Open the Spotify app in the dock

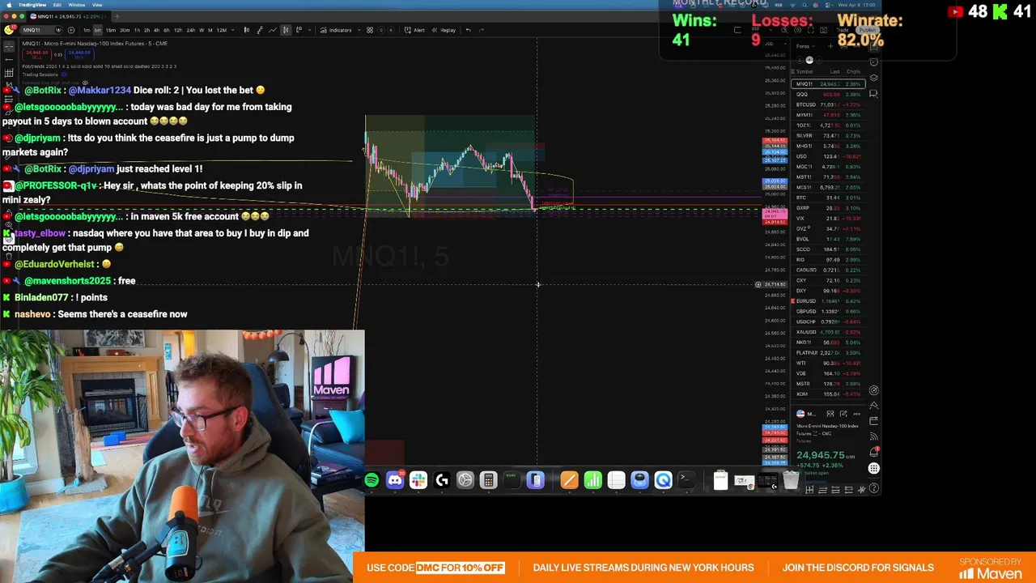(372, 481)
